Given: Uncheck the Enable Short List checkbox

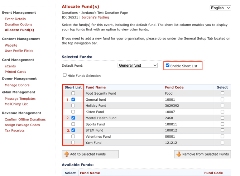Looking at the screenshot, I should tap(167, 65).
